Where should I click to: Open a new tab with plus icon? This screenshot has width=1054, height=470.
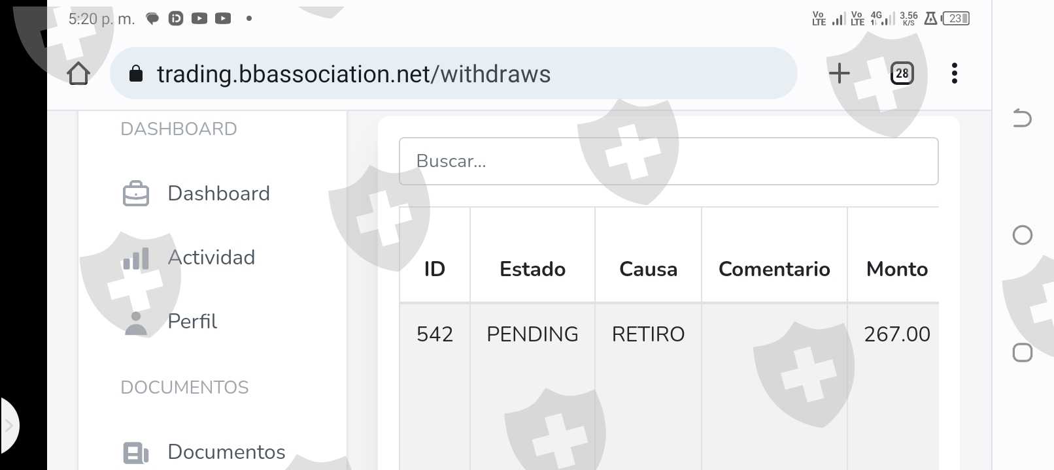pyautogui.click(x=839, y=73)
